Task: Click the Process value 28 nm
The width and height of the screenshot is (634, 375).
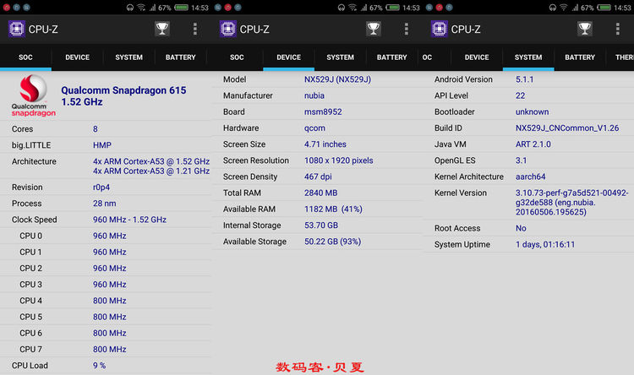Action: (x=104, y=204)
